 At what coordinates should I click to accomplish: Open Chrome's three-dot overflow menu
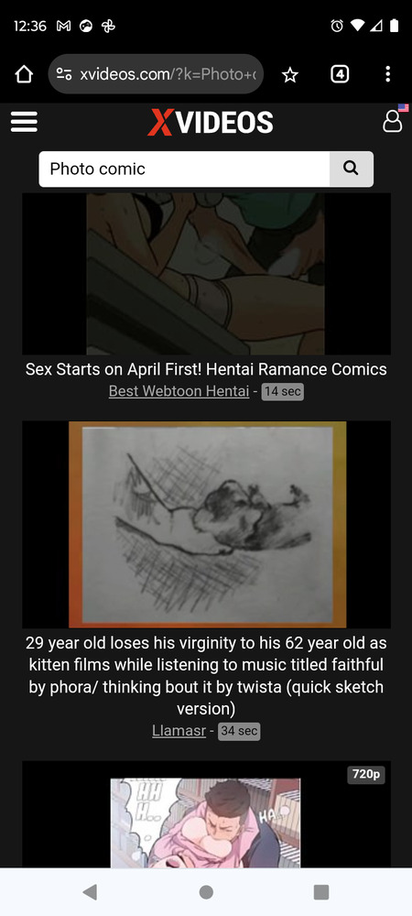point(387,74)
